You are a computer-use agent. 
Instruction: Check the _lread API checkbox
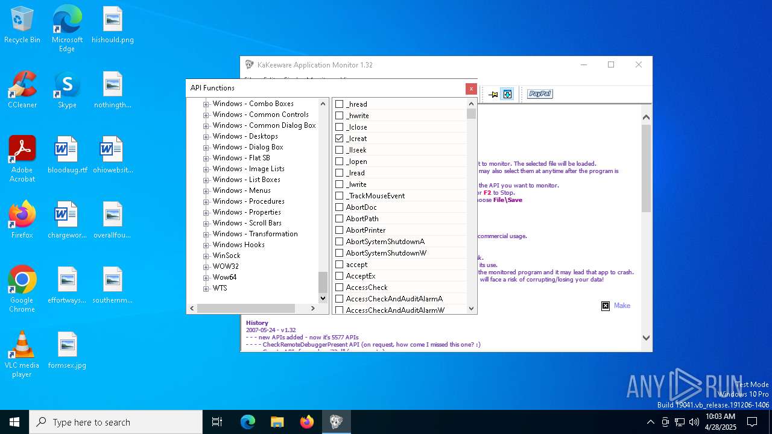click(x=339, y=173)
